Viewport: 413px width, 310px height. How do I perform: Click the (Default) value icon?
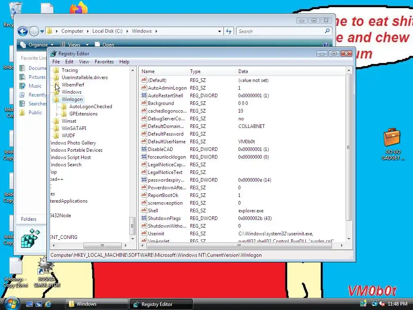[144, 80]
